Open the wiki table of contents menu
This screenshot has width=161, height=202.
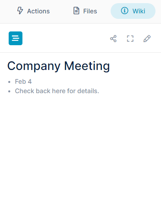tap(15, 38)
